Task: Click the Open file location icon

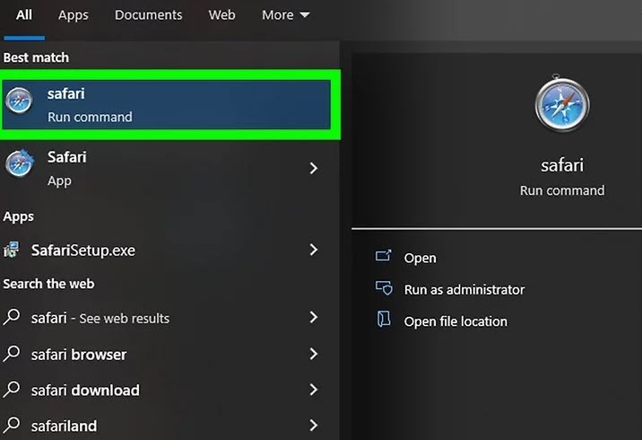Action: [x=384, y=319]
